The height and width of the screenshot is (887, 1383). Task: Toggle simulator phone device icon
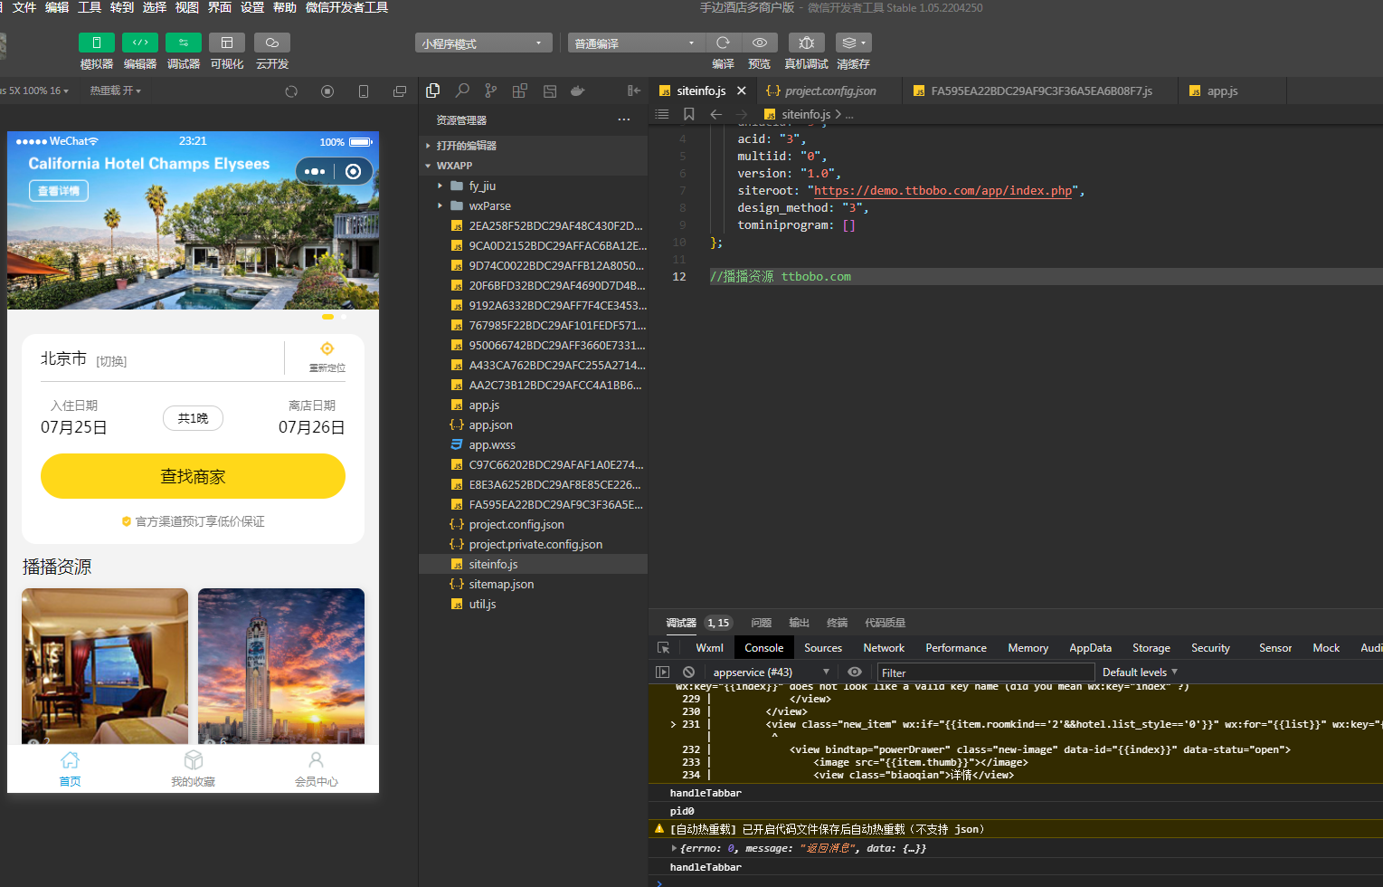point(364,91)
